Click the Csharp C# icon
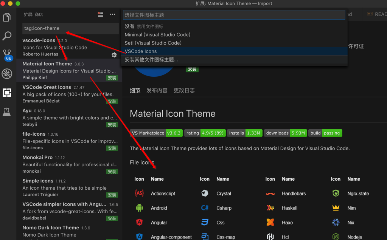This screenshot has width=387, height=240. (x=205, y=208)
